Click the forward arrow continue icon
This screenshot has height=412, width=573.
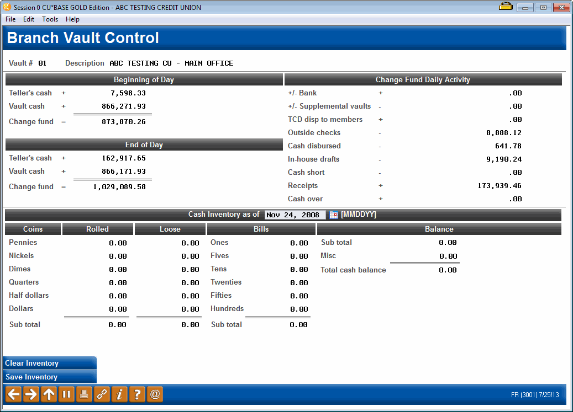(30, 394)
